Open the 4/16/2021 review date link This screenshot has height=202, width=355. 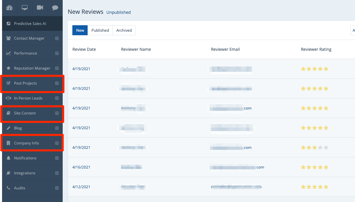click(x=81, y=167)
